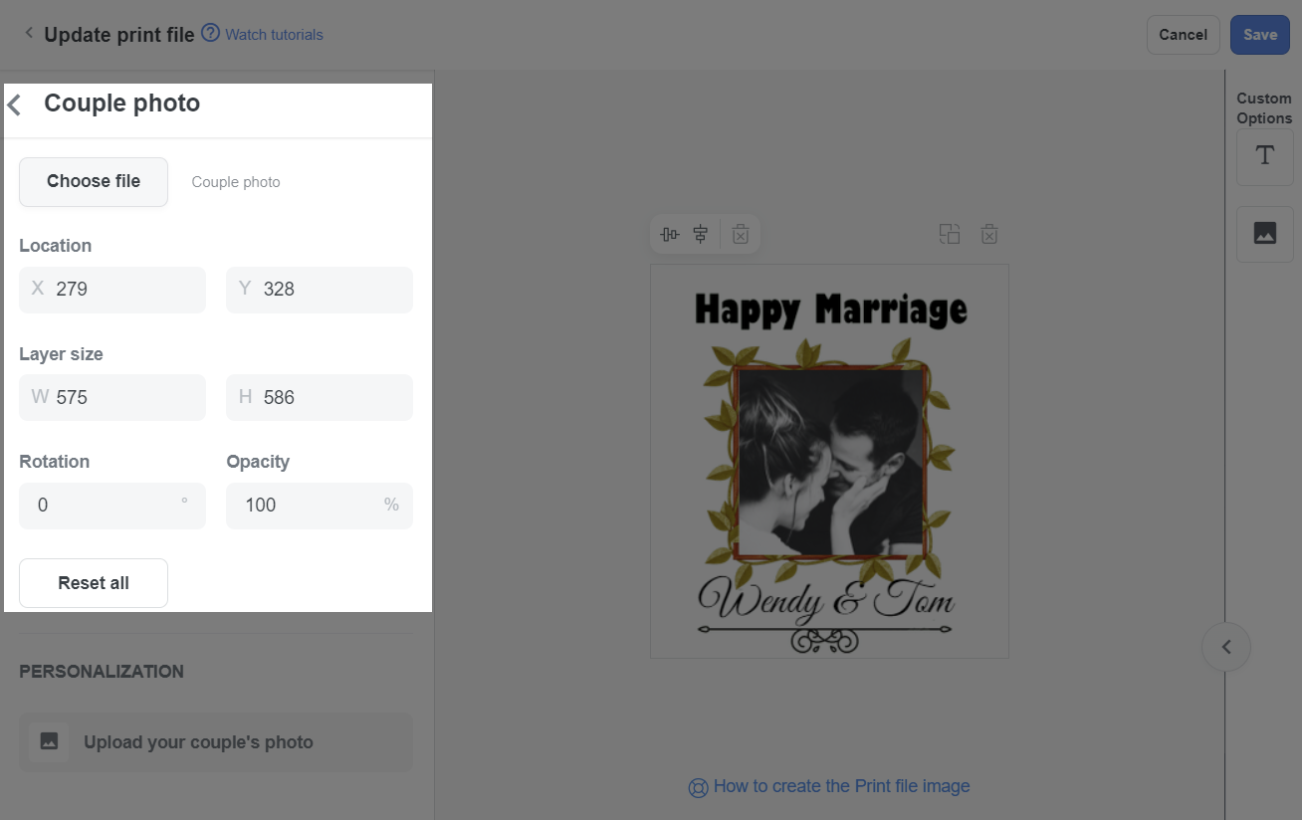Go back from Couple photo panel
The width and height of the screenshot is (1302, 820).
pos(15,104)
